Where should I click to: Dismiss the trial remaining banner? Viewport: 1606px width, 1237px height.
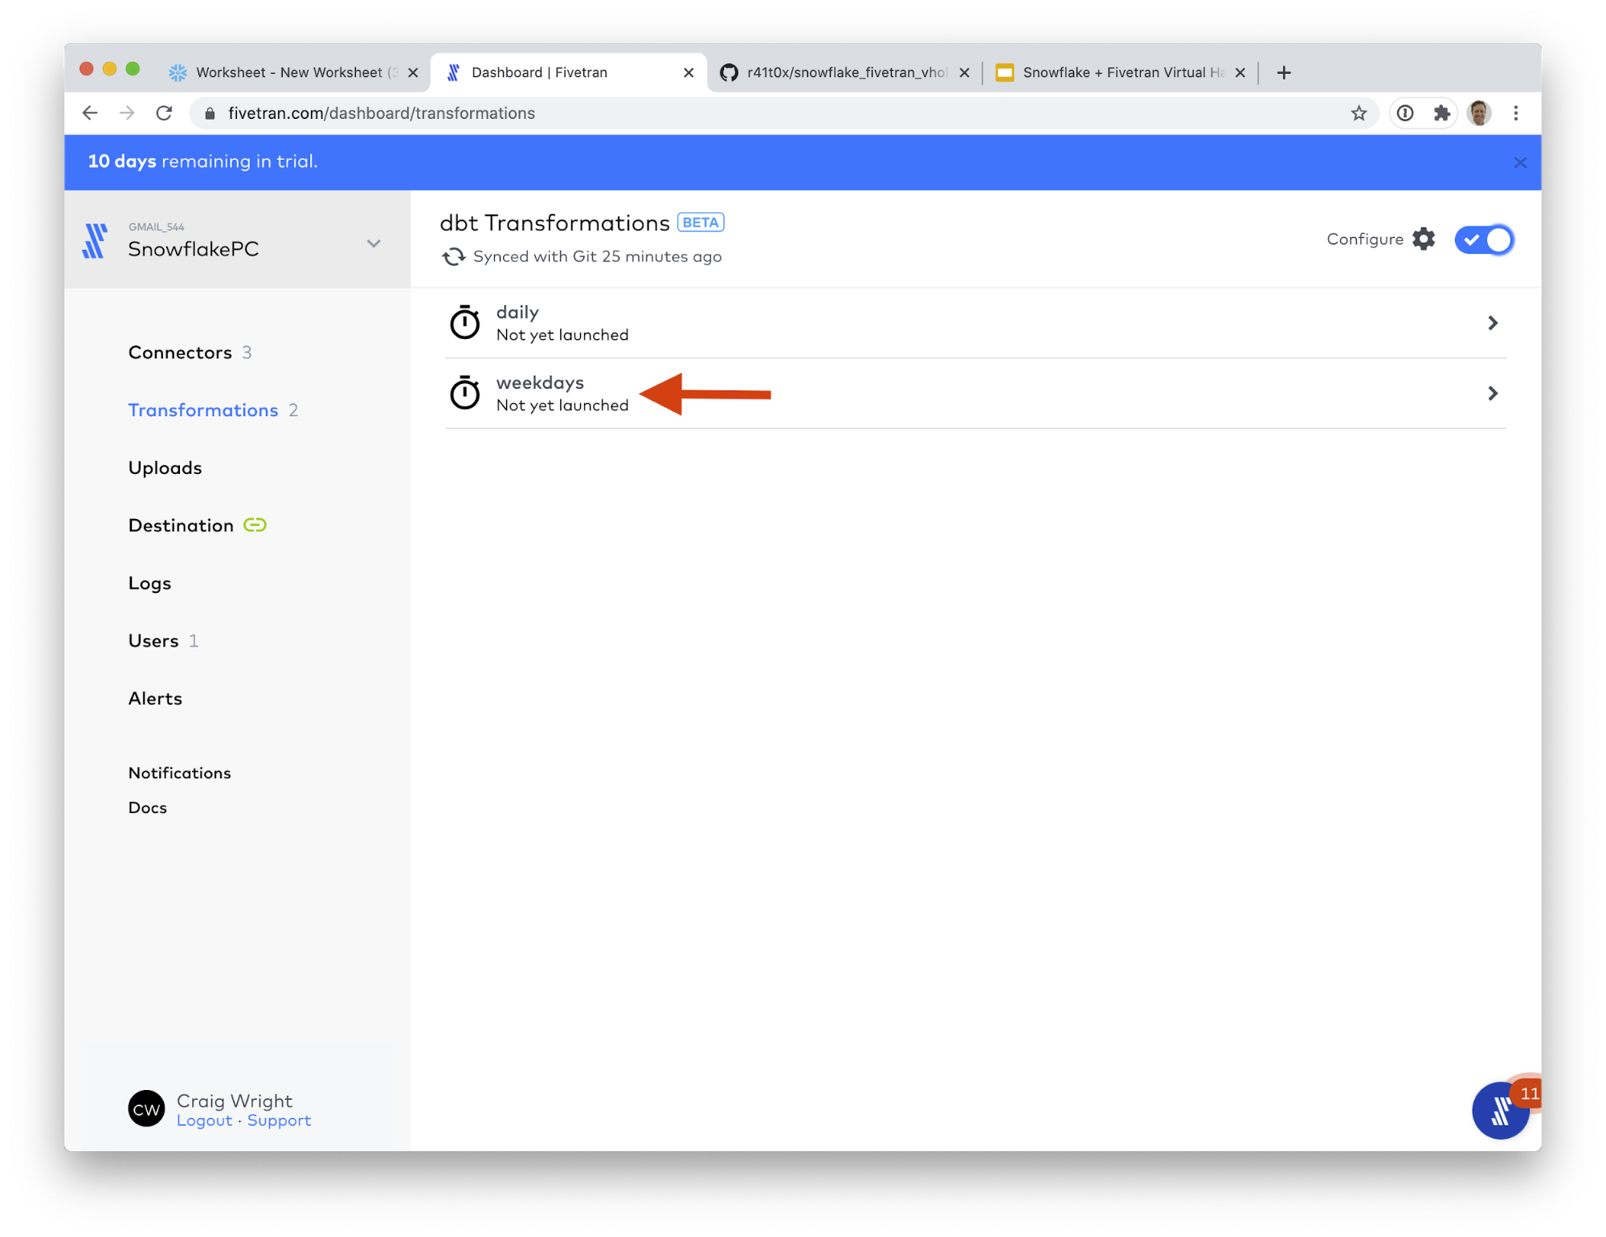[1519, 162]
